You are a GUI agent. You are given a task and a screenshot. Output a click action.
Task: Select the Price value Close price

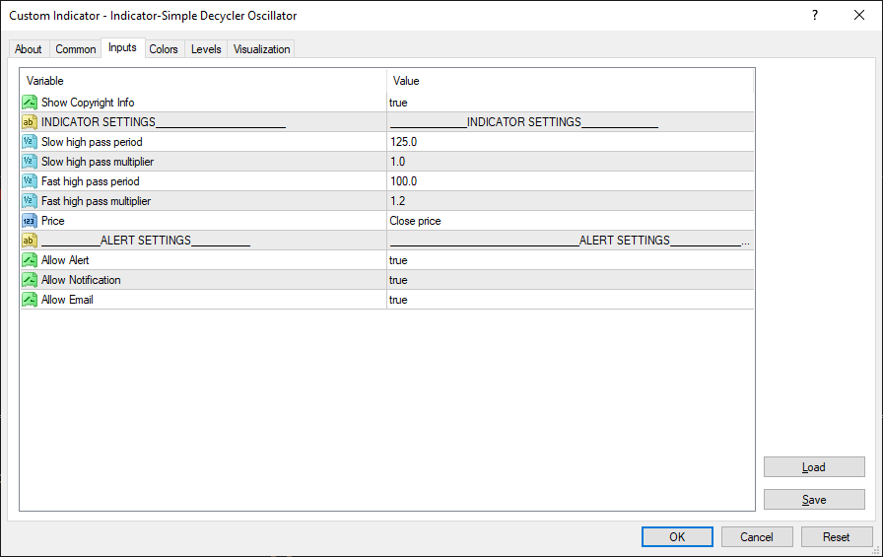coord(415,221)
